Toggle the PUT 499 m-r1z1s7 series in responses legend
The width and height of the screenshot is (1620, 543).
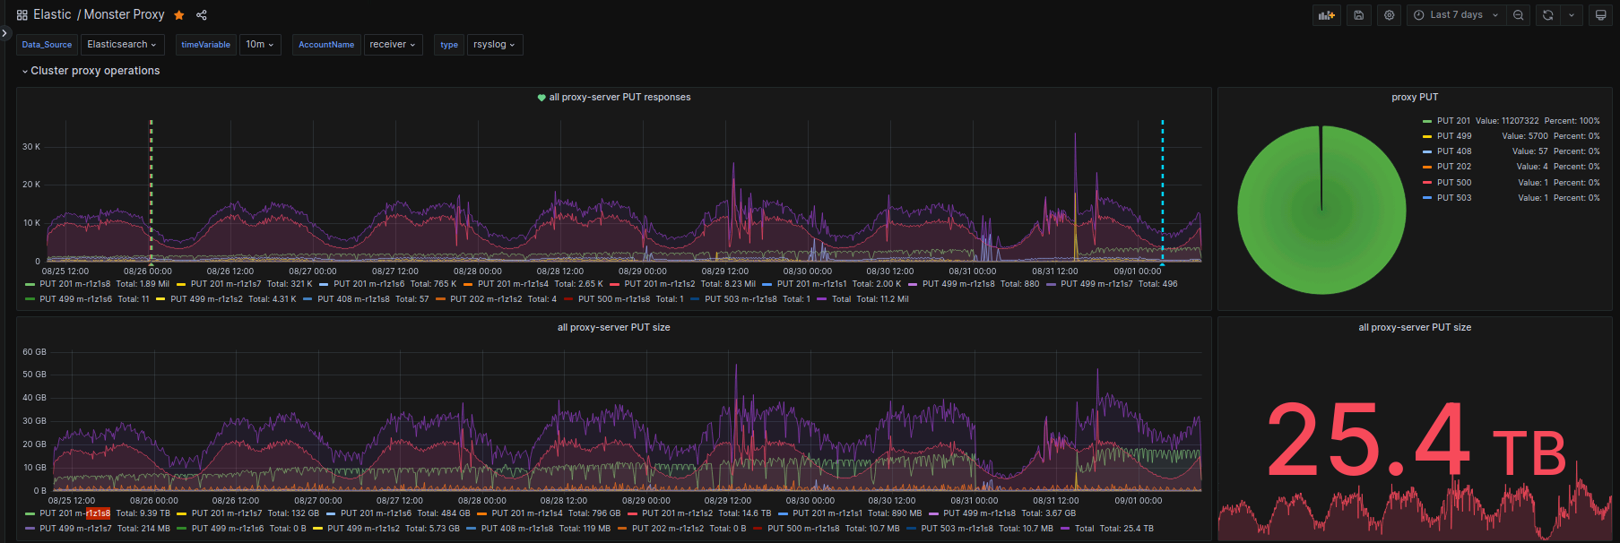point(1096,284)
